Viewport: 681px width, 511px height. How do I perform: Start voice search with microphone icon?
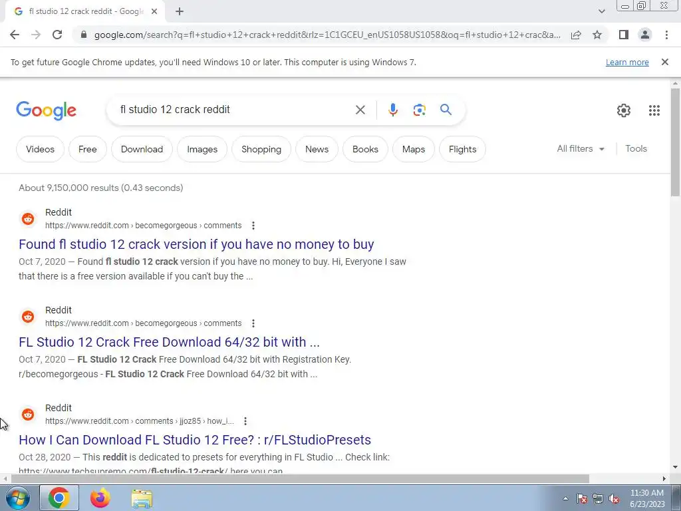pyautogui.click(x=392, y=110)
